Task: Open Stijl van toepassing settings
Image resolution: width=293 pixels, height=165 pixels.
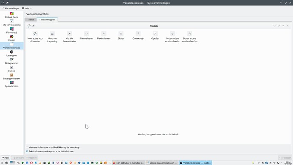Action: [x=11, y=23]
